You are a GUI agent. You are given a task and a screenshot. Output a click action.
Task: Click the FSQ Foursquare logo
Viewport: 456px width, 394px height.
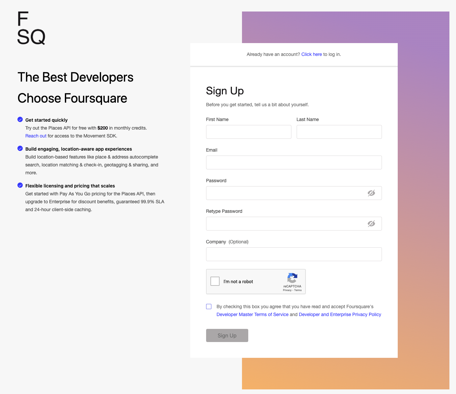(31, 28)
